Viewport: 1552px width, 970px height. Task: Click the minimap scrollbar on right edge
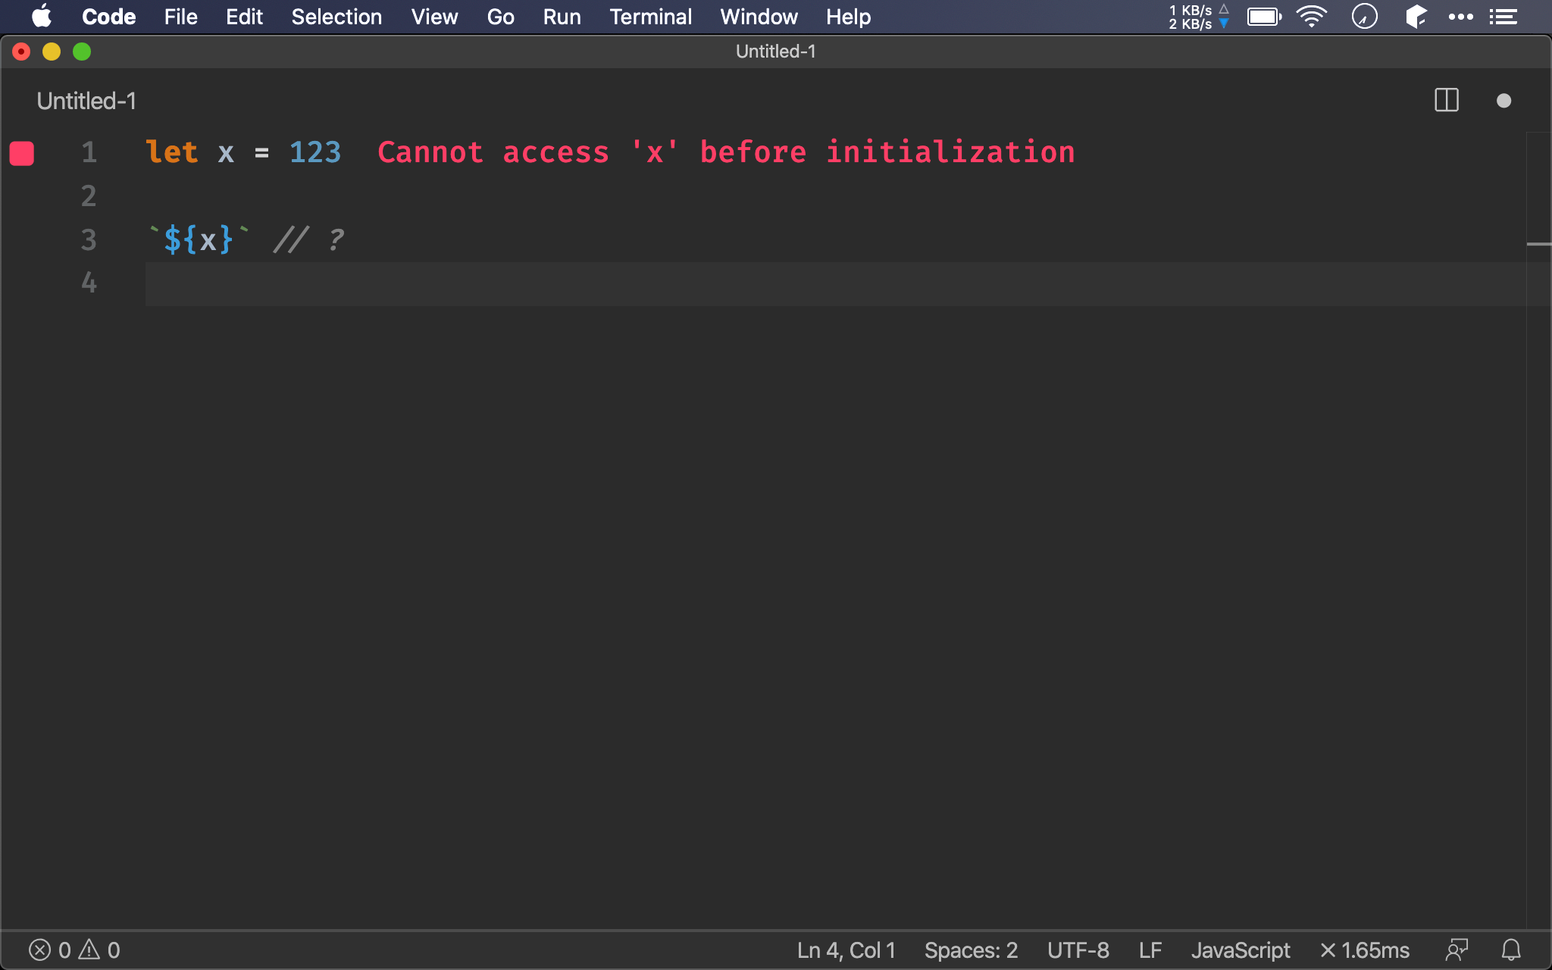pyautogui.click(x=1538, y=244)
